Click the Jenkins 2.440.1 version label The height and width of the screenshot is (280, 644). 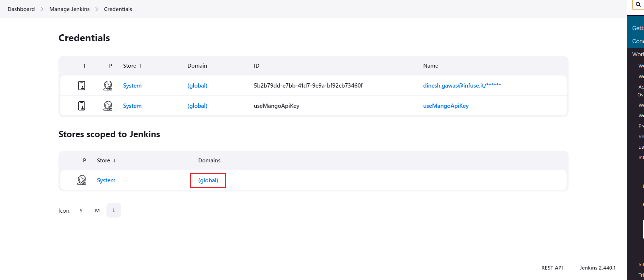point(598,268)
